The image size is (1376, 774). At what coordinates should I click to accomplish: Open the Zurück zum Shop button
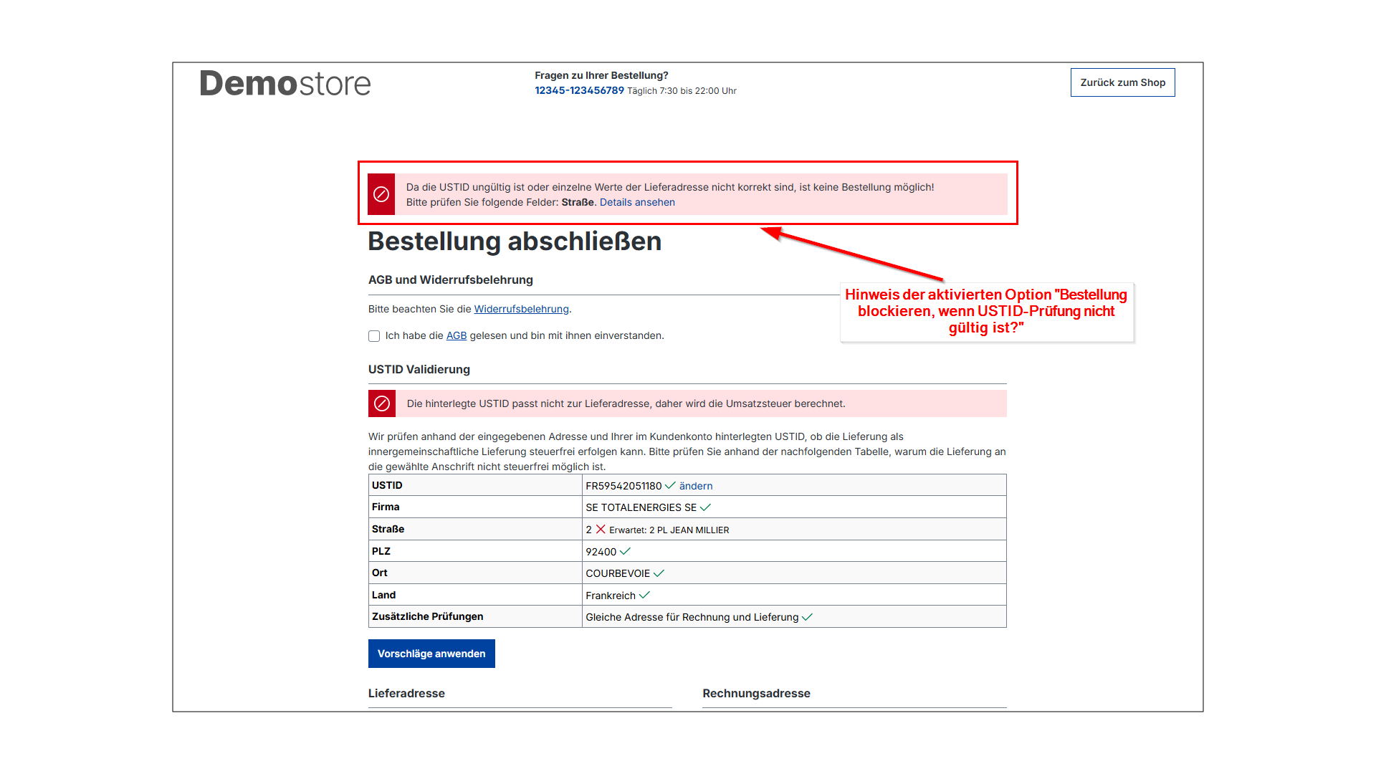pos(1123,82)
